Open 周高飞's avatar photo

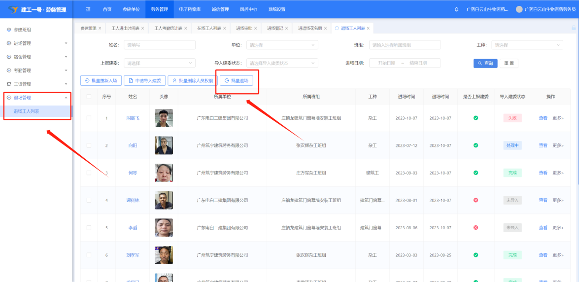click(x=164, y=118)
